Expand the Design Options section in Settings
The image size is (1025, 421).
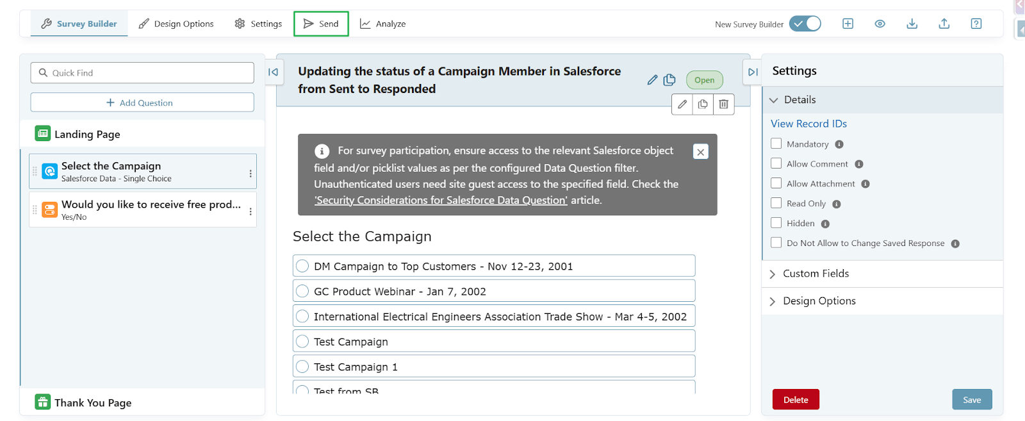[882, 301]
